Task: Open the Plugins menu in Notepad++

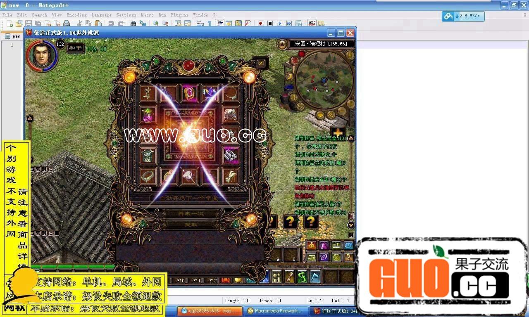Action: [179, 15]
